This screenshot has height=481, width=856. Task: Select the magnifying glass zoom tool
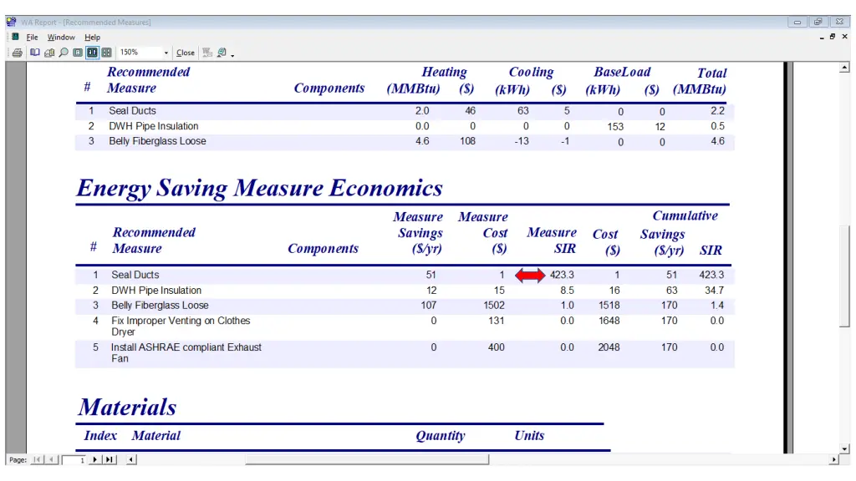(64, 53)
